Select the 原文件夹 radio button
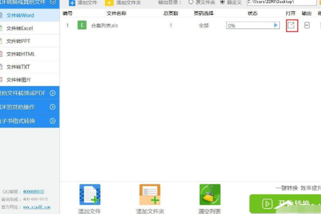 point(191,2)
